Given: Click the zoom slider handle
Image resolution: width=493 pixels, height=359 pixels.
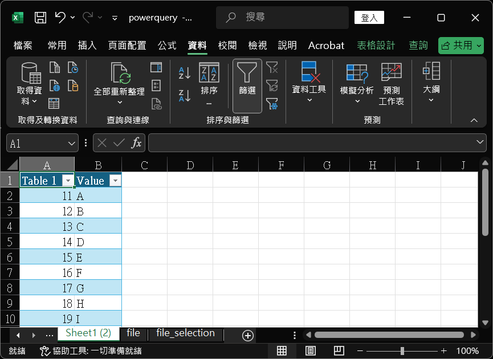Looking at the screenshot, I should [402, 350].
